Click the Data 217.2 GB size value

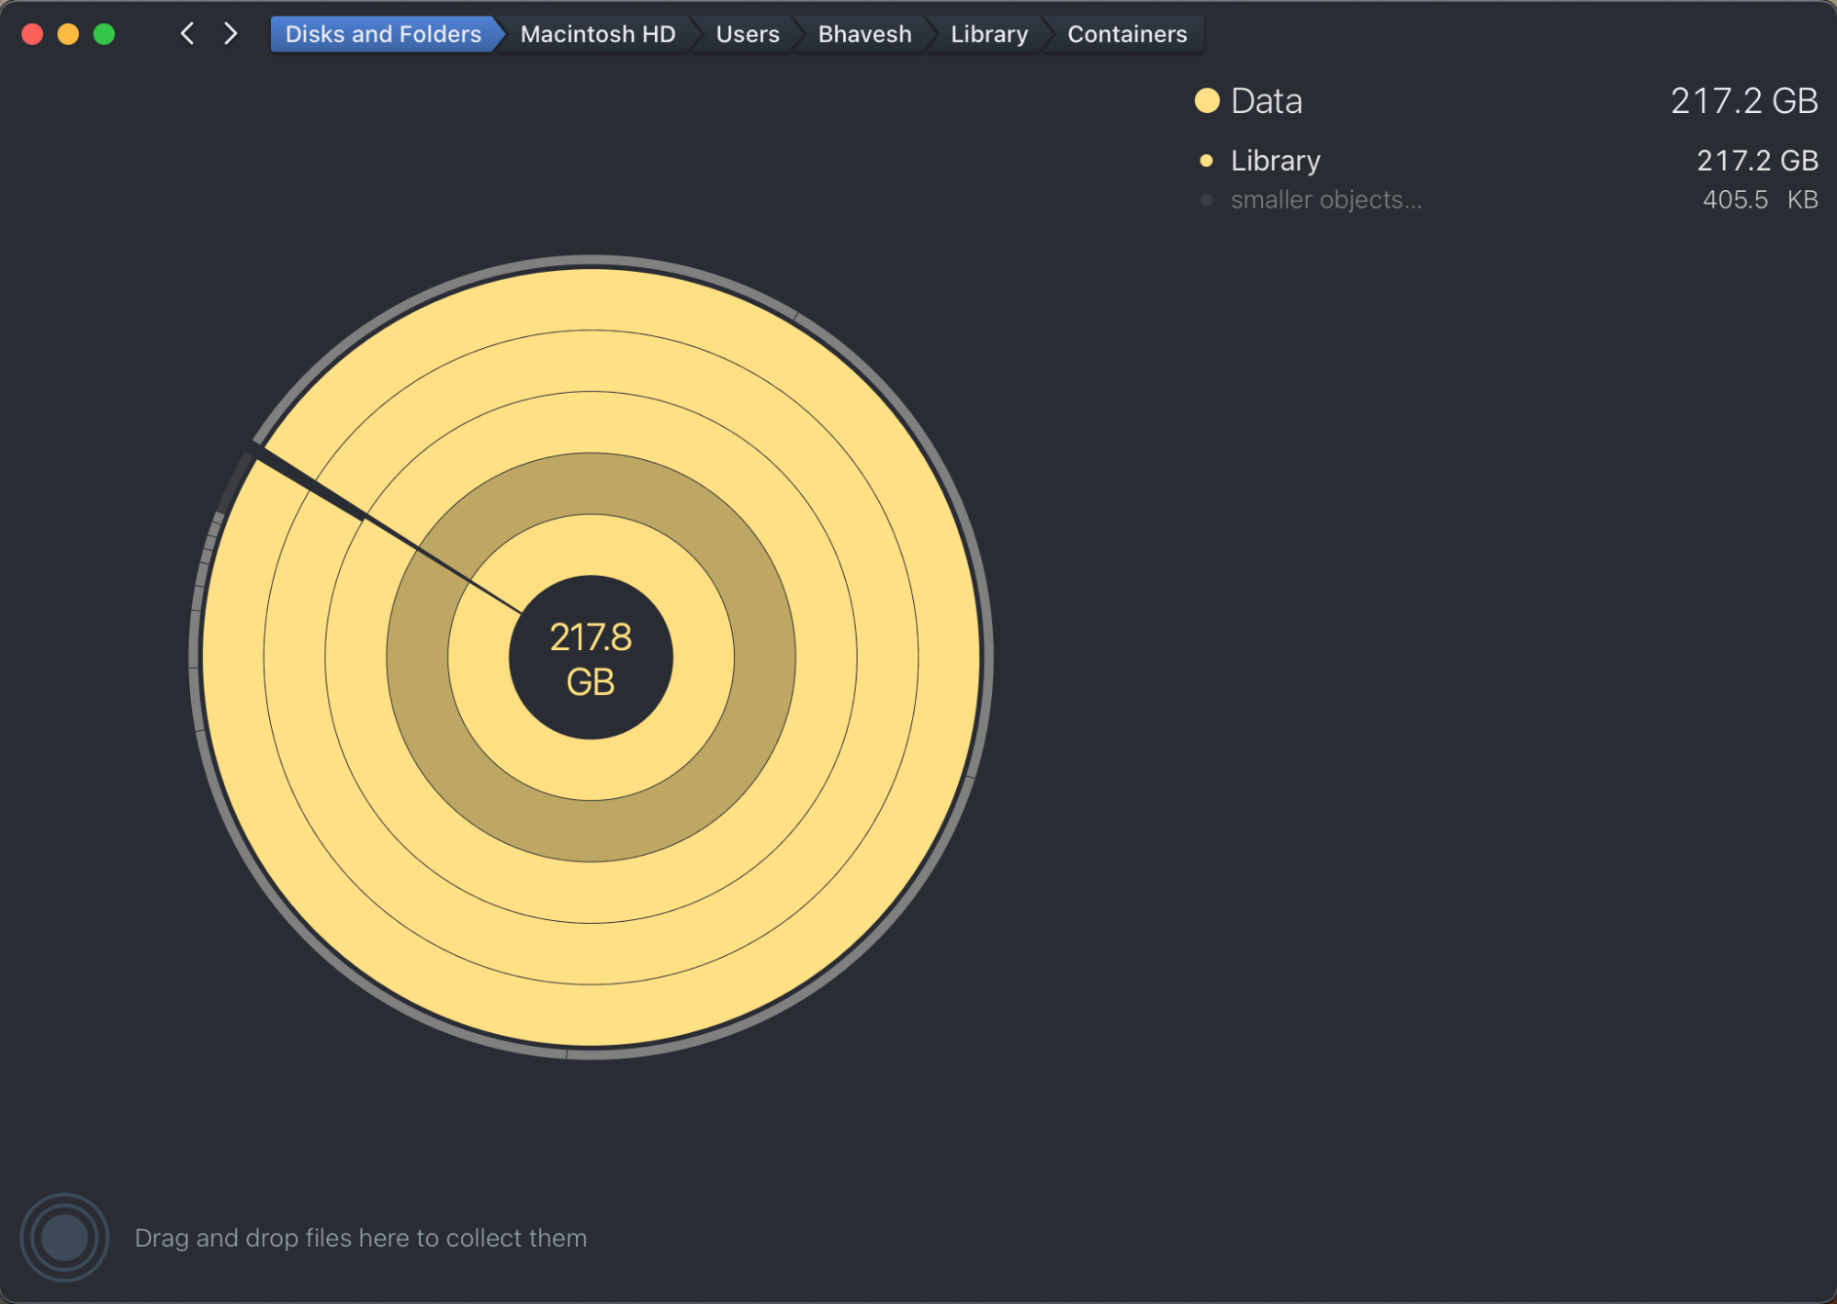[x=1743, y=101]
